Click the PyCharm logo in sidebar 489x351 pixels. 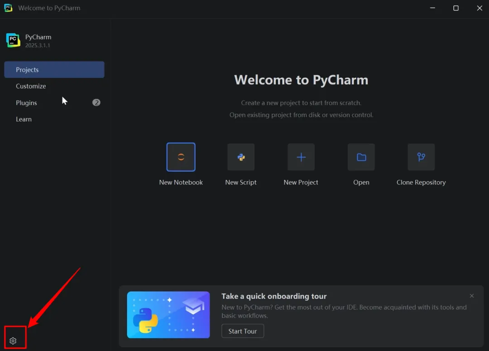click(13, 40)
